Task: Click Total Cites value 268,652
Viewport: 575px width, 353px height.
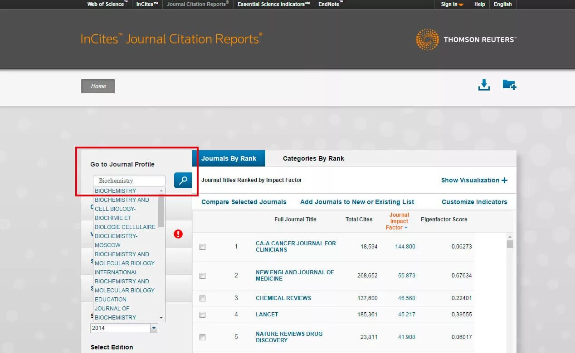Action: coord(367,276)
